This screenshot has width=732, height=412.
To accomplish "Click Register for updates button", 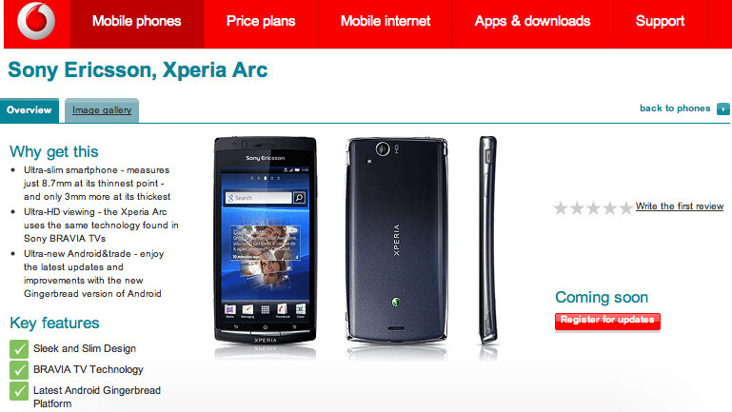I will tap(607, 321).
